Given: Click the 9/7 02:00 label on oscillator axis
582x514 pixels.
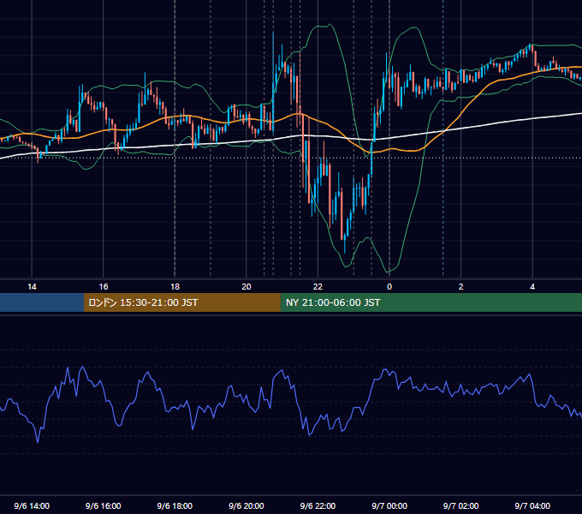Looking at the screenshot, I should (461, 505).
